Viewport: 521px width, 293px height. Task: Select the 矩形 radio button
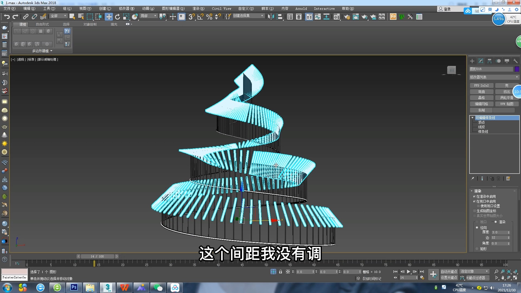477,249
